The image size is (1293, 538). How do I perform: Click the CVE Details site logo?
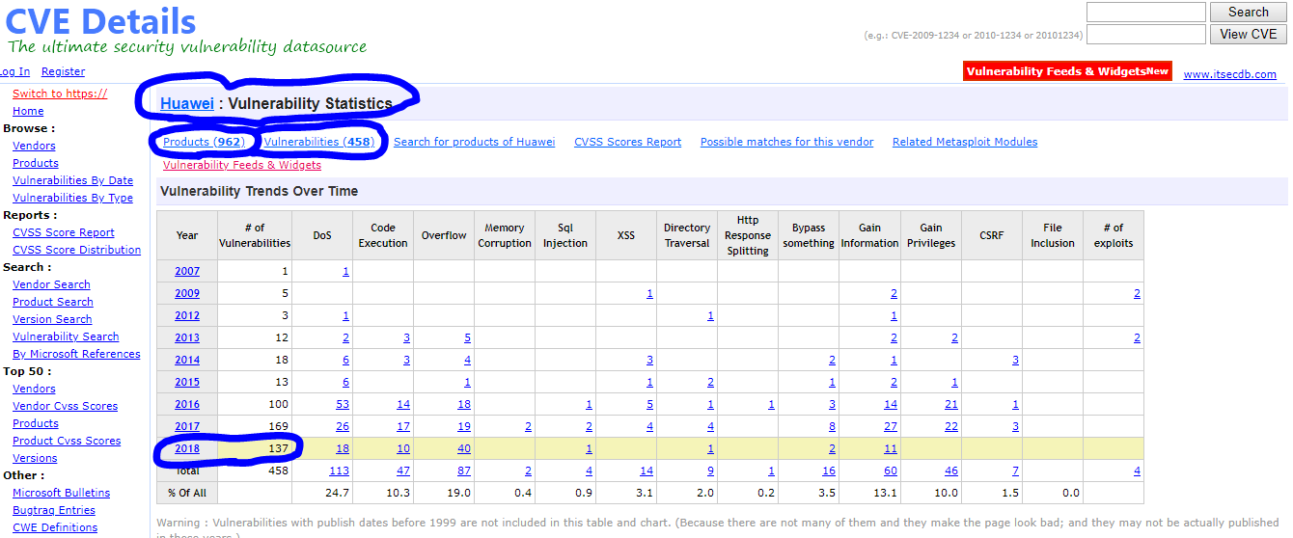click(101, 21)
